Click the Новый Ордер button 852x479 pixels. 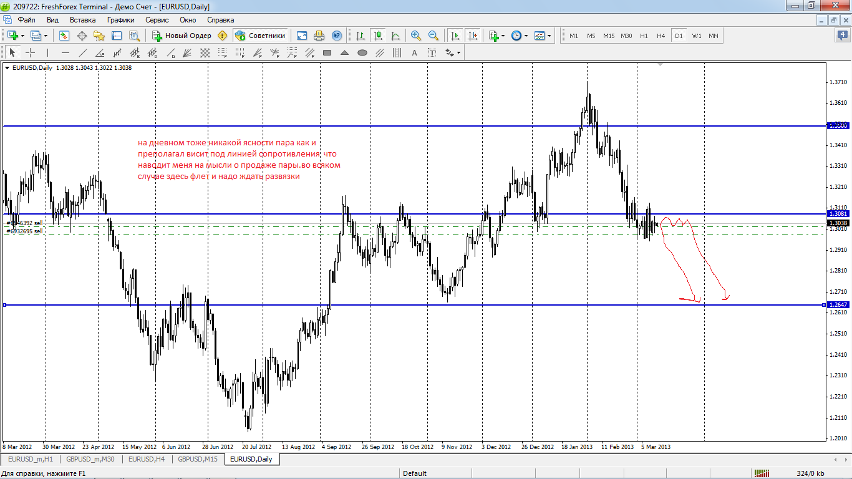point(182,36)
